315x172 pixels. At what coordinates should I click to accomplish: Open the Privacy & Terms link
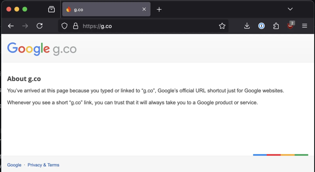[43, 165]
